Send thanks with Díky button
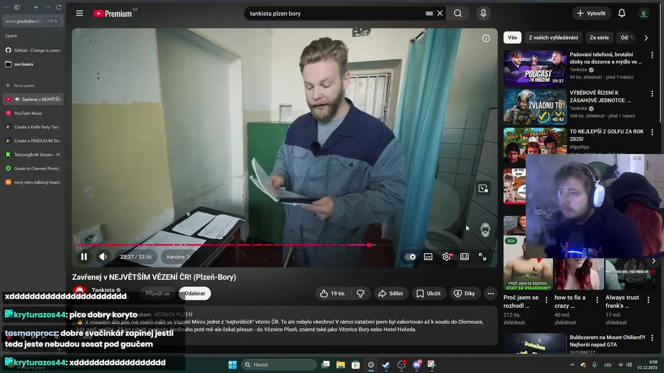This screenshot has height=373, width=664. (x=464, y=293)
